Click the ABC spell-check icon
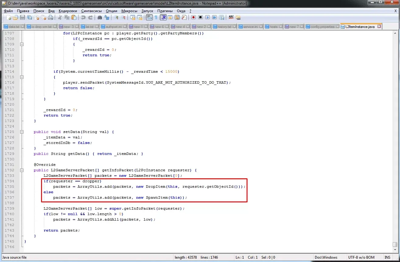Image resolution: width=400 pixels, height=262 pixels. (x=231, y=17)
